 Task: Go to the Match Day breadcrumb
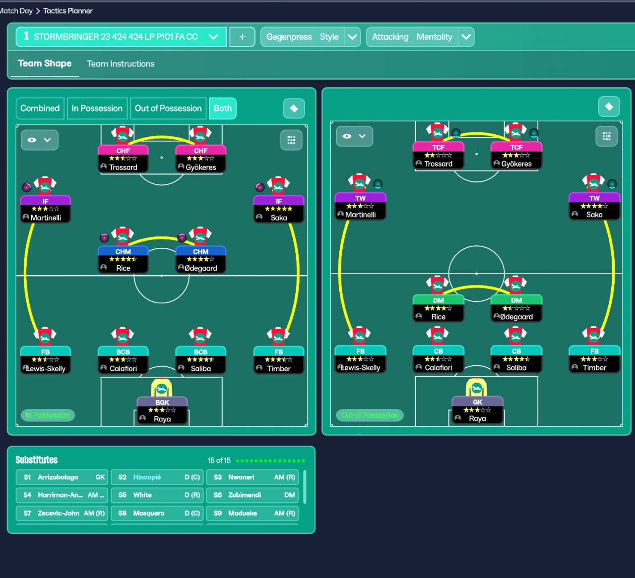pyautogui.click(x=16, y=10)
